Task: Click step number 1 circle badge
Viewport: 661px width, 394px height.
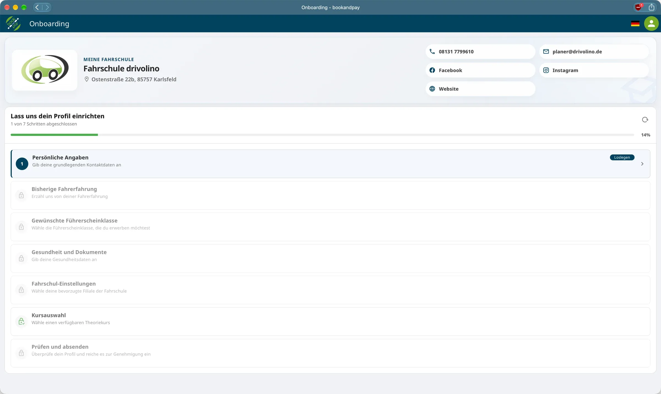Action: click(x=22, y=164)
